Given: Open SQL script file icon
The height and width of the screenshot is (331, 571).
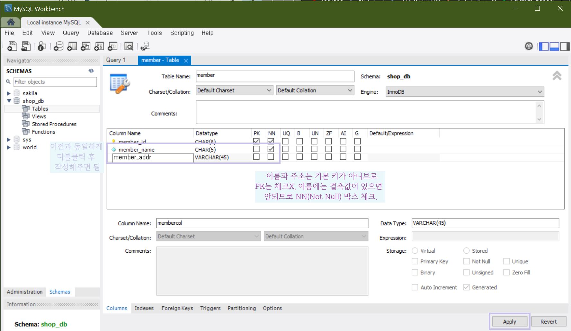Looking at the screenshot, I should 26,46.
